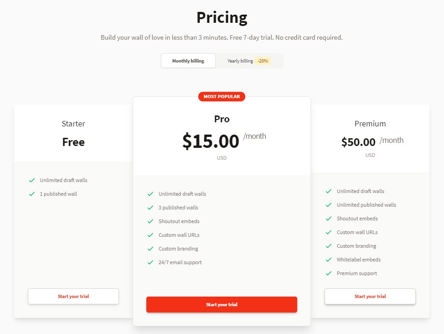Click the MOST POPULAR badge
The width and height of the screenshot is (444, 334).
pyautogui.click(x=222, y=97)
